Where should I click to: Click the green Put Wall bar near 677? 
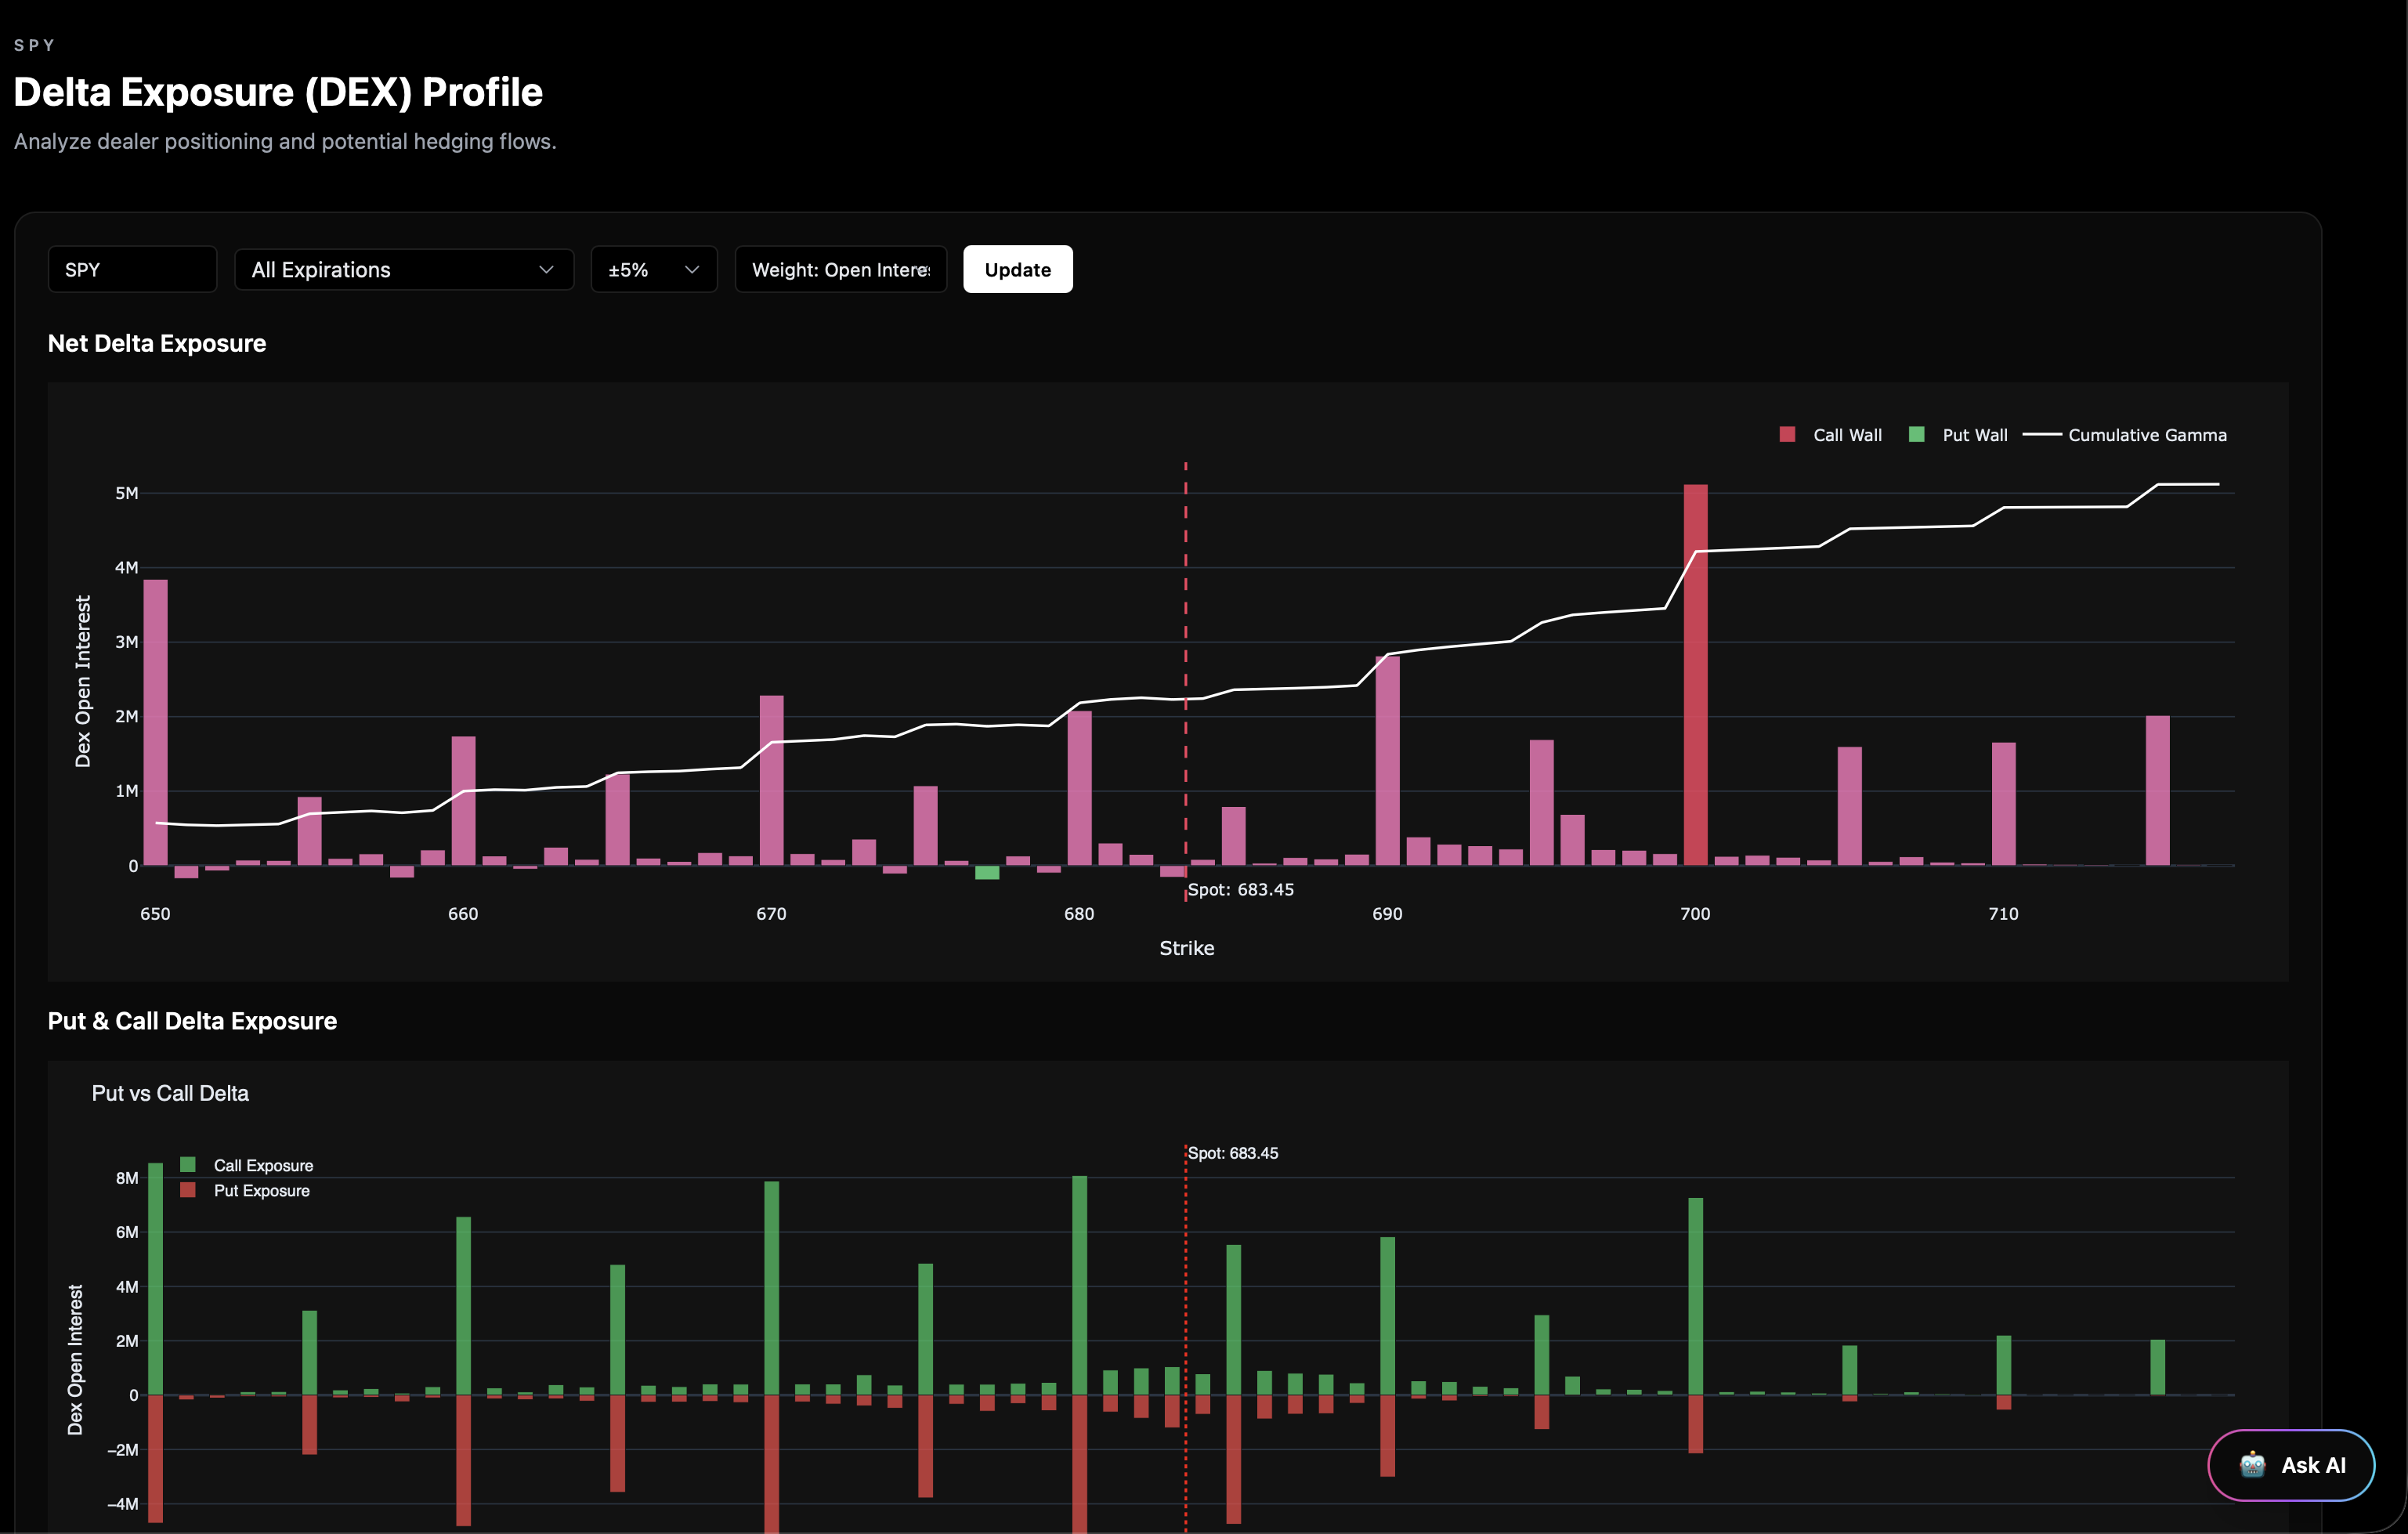[x=987, y=873]
